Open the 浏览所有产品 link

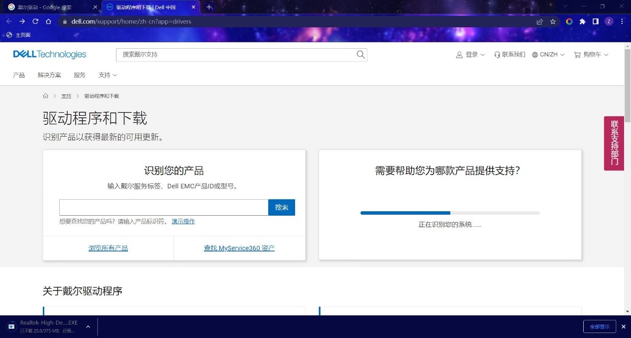point(108,248)
